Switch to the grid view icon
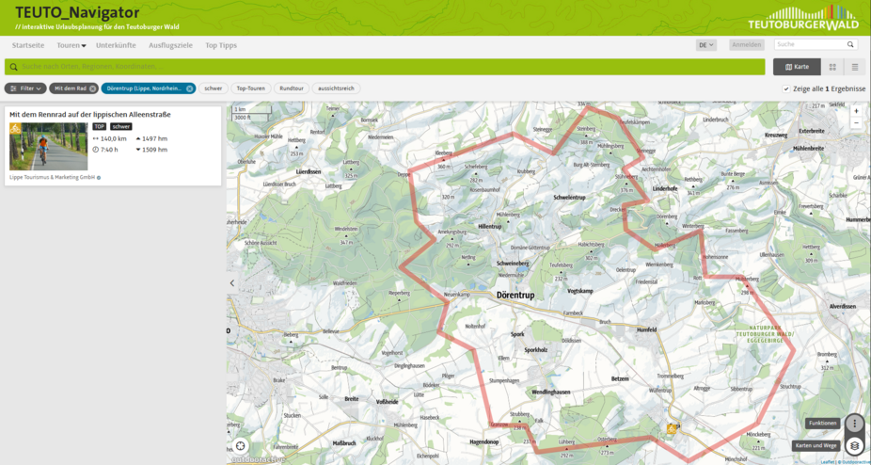The height and width of the screenshot is (465, 871). point(832,67)
